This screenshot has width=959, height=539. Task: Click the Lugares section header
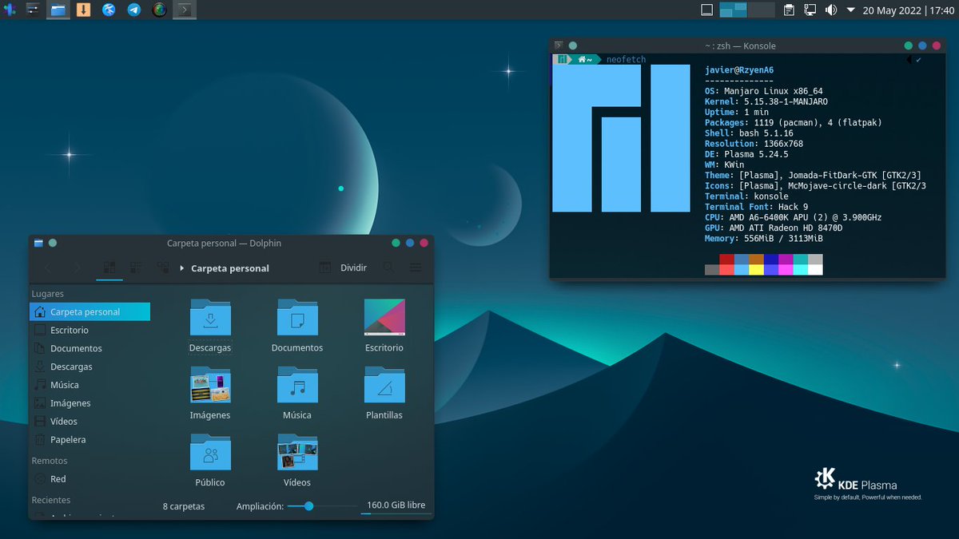pos(47,294)
